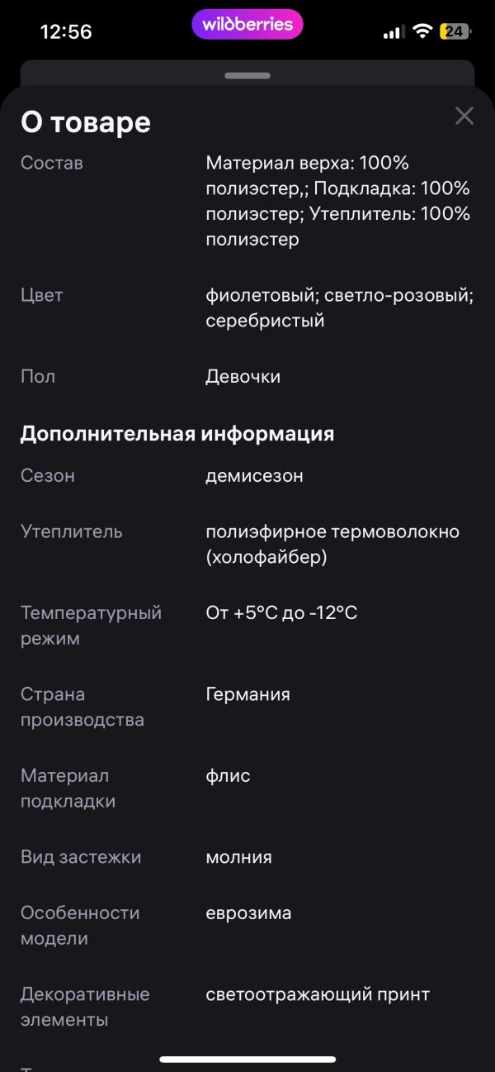This screenshot has width=495, height=1072.
Task: Tap the Wildberries logo pill
Action: [247, 25]
